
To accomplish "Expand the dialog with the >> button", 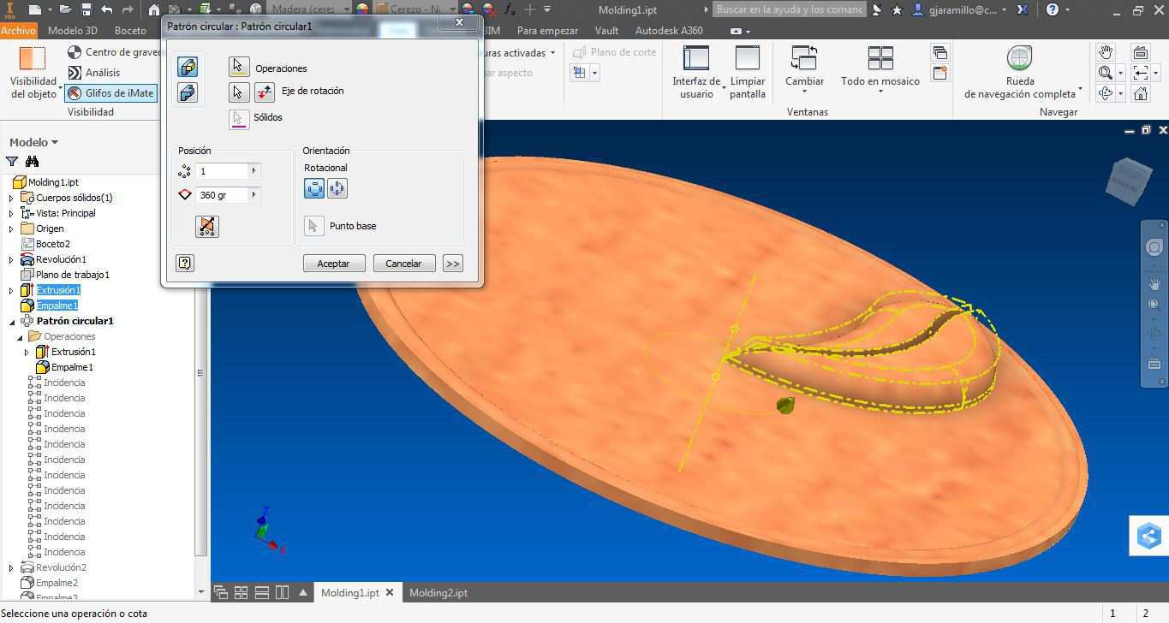I will pyautogui.click(x=453, y=264).
